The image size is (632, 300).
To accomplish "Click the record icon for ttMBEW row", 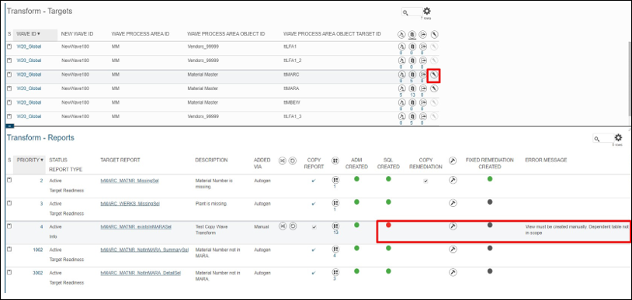I will pos(9,102).
